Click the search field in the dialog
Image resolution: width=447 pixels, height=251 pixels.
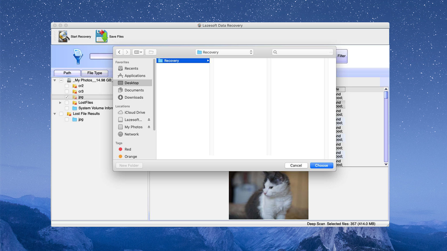click(302, 52)
